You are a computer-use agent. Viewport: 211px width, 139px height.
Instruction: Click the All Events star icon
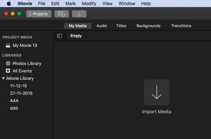[x=8, y=71]
